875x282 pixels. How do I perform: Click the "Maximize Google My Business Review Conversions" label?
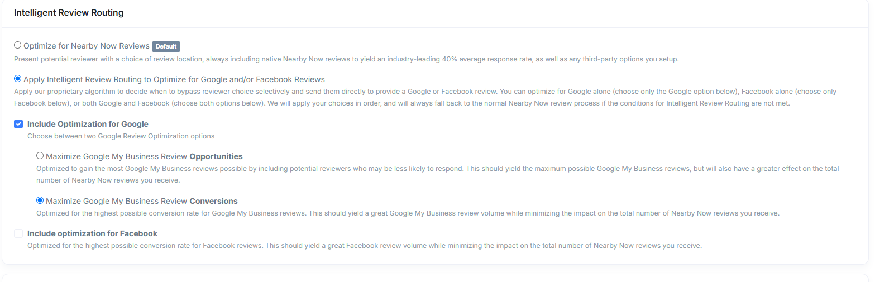click(141, 201)
